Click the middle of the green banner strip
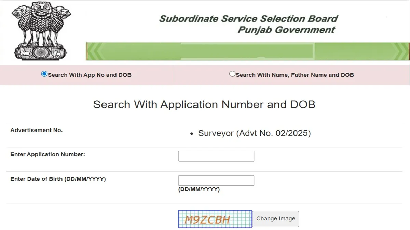Viewport: 410px width, 230px height. (248, 51)
